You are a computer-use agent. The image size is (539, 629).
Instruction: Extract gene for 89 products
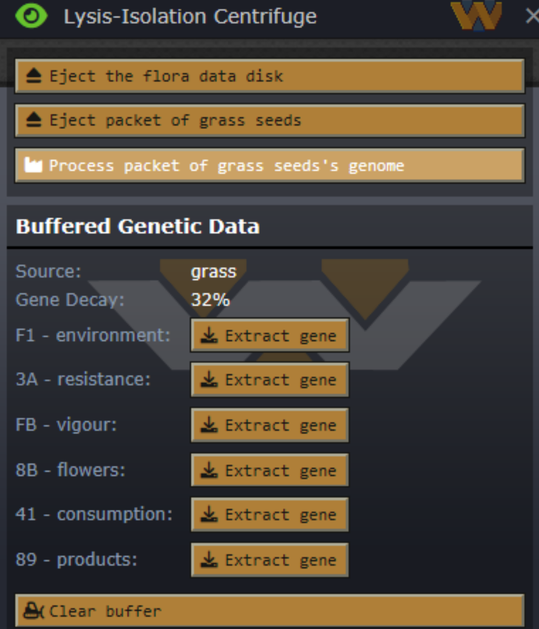[x=270, y=560]
